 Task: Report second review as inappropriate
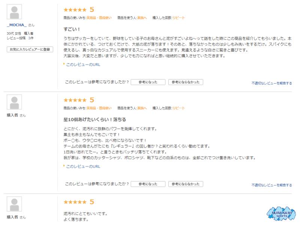tap(271, 185)
